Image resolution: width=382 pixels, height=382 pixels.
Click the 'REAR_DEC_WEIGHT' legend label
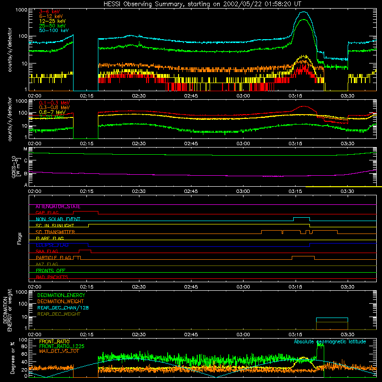pos(59,314)
